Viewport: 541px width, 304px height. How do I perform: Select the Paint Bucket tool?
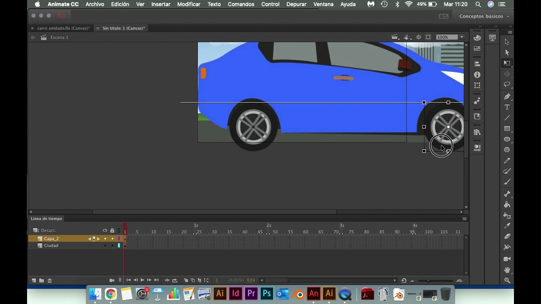click(507, 204)
